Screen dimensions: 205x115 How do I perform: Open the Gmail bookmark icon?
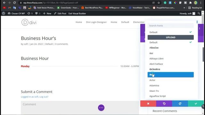[x=9, y=8]
